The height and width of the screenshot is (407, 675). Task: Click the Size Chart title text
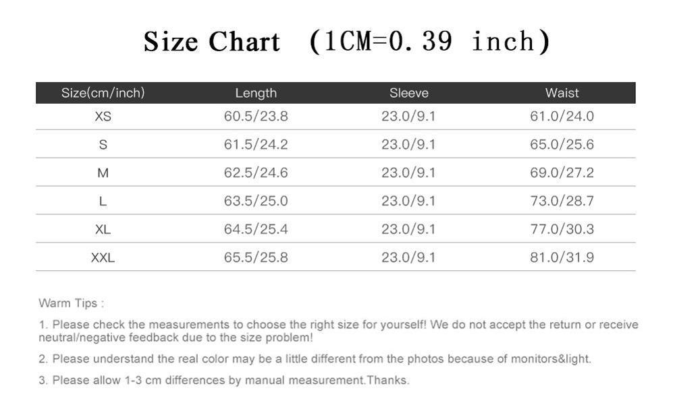[x=211, y=42]
